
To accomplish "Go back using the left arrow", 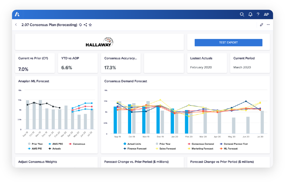I will pos(16,25).
